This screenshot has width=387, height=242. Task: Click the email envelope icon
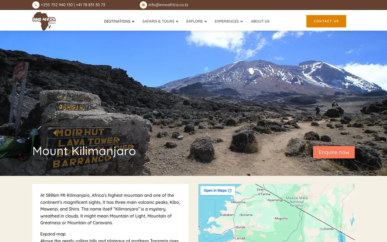(x=143, y=5)
